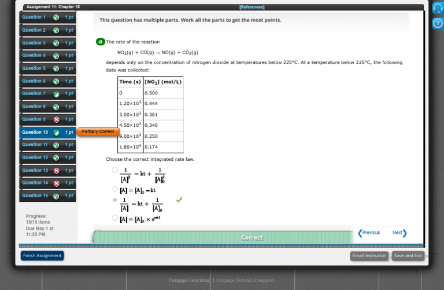Open Question 1 in the sidebar

(x=47, y=17)
